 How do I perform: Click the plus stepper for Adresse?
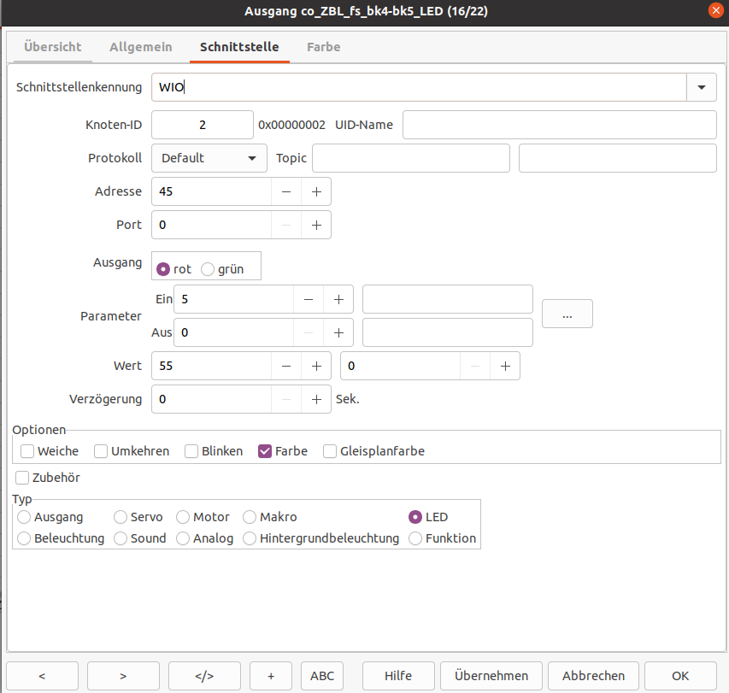pos(316,191)
